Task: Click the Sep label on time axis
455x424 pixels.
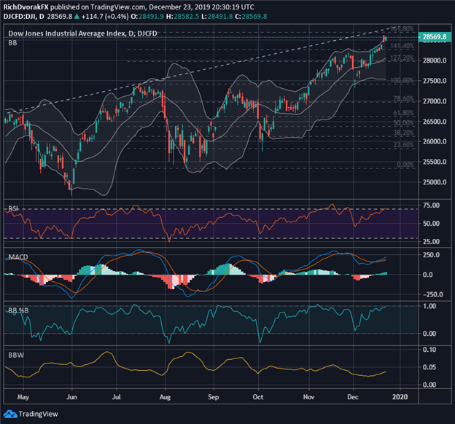Action: tap(213, 397)
